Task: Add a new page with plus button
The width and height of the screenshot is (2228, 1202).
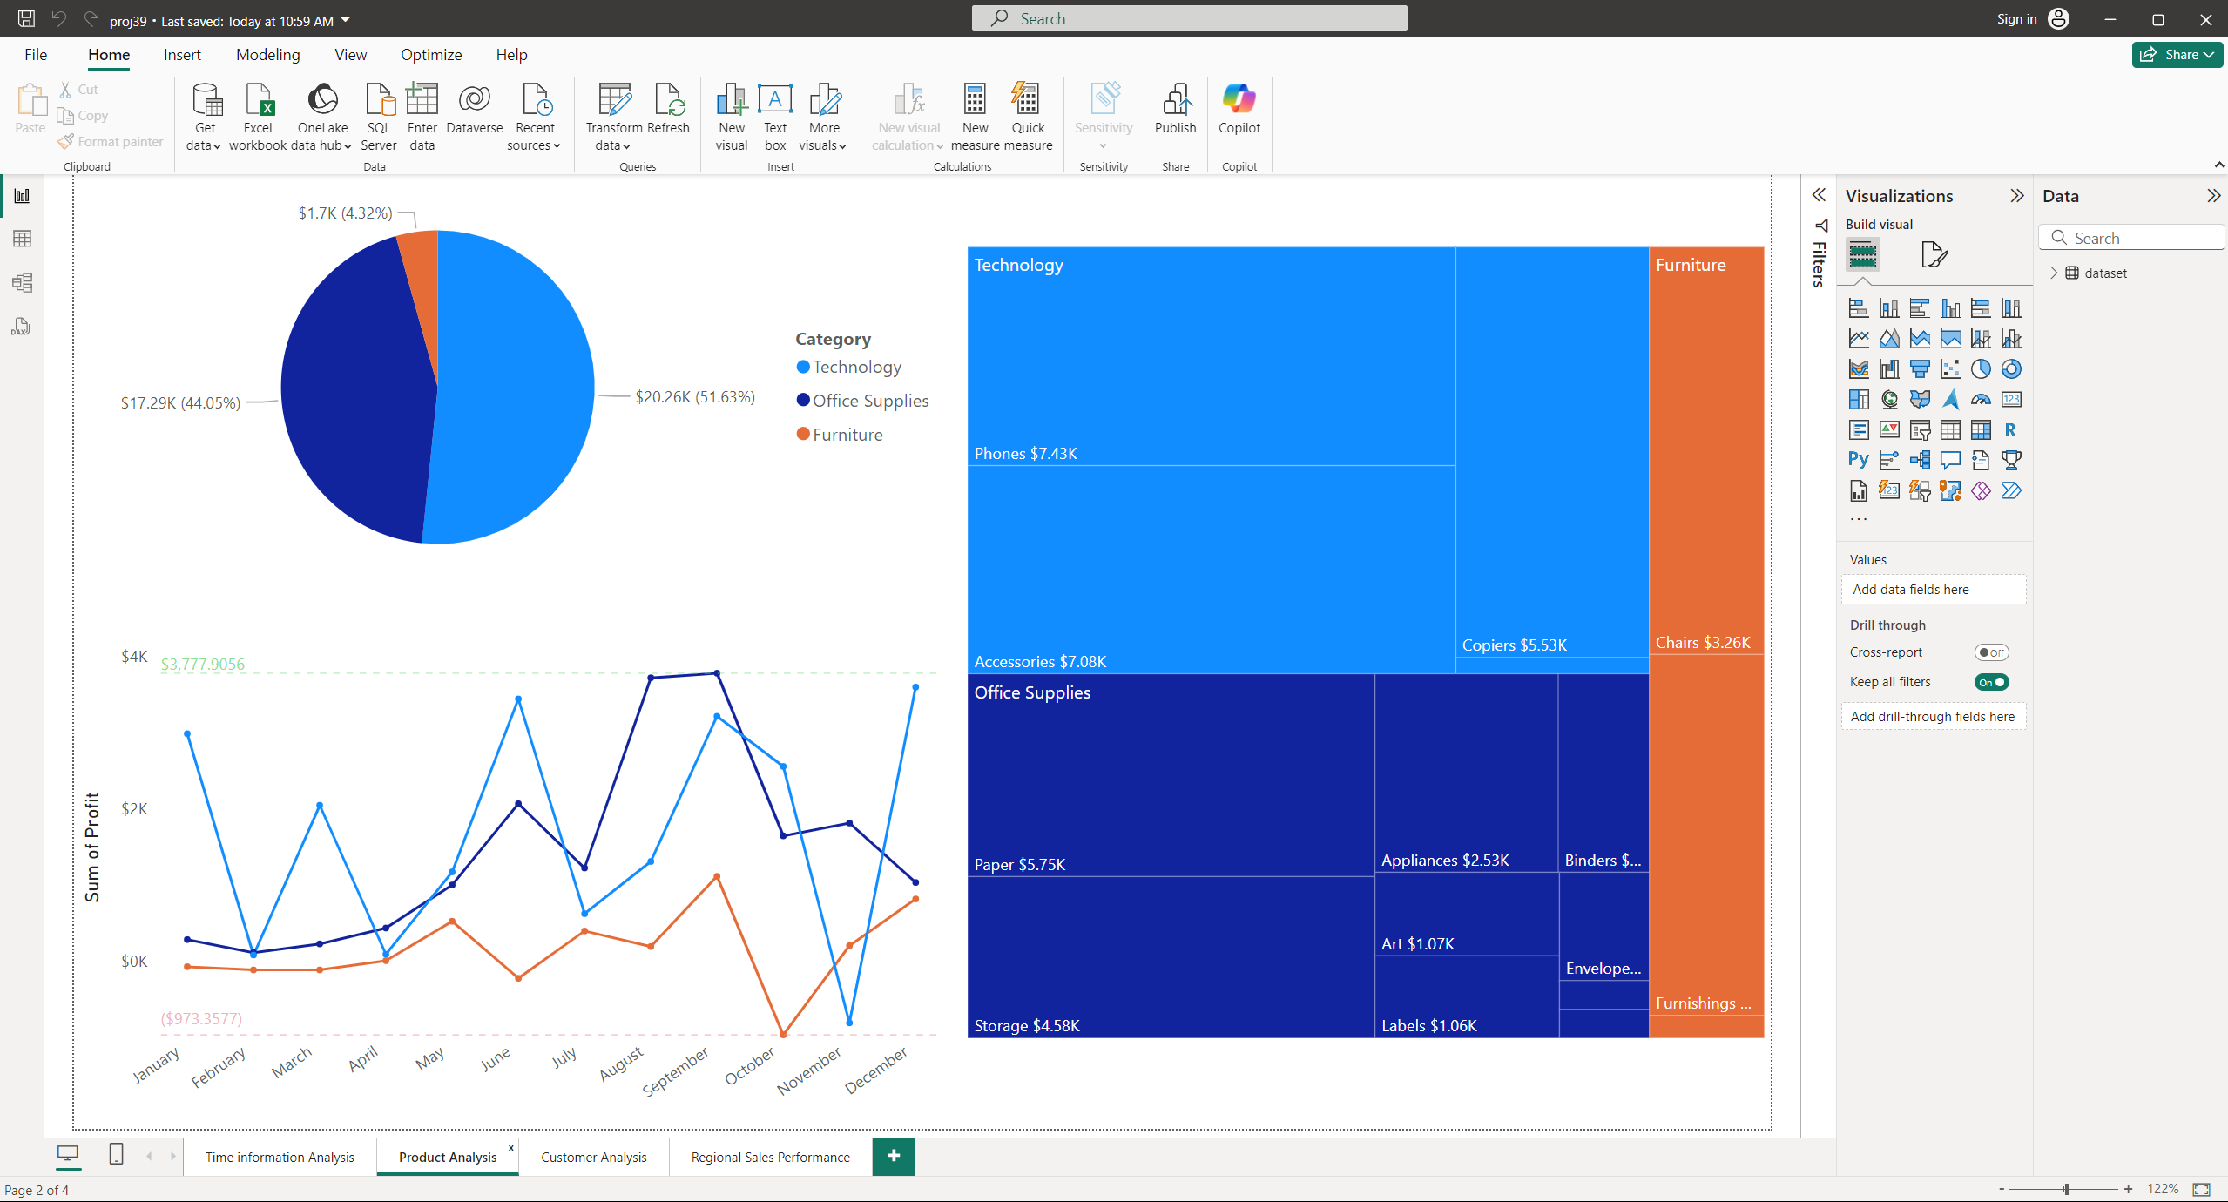Action: 894,1156
